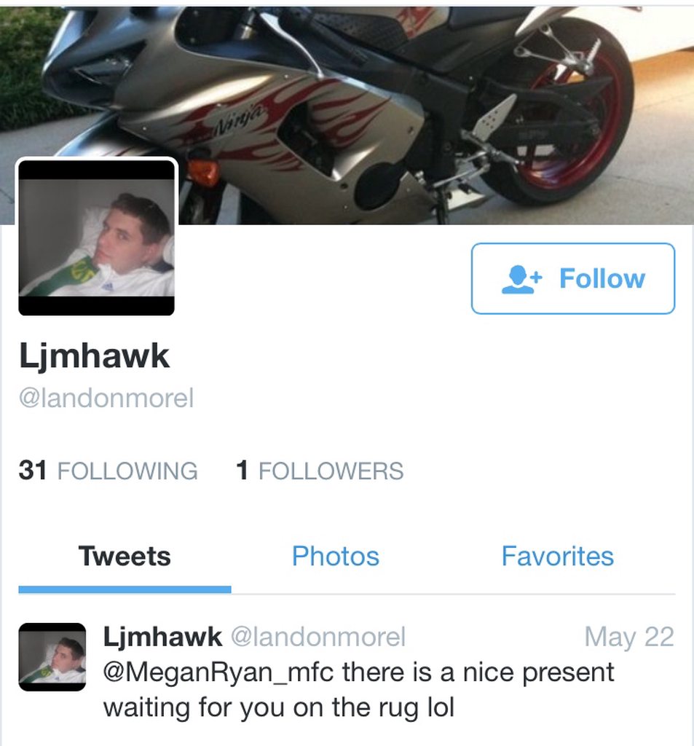View the 31 Following list

[108, 470]
